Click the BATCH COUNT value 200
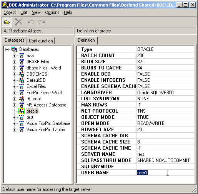This screenshot has height=194, width=198. [141, 56]
